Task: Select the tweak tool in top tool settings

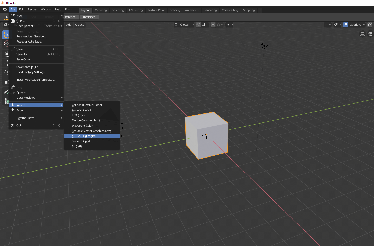Action: point(6,17)
